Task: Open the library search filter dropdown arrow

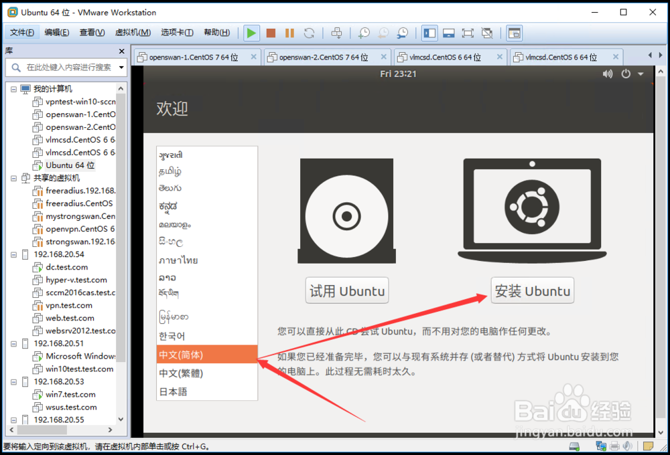Action: tap(121, 68)
